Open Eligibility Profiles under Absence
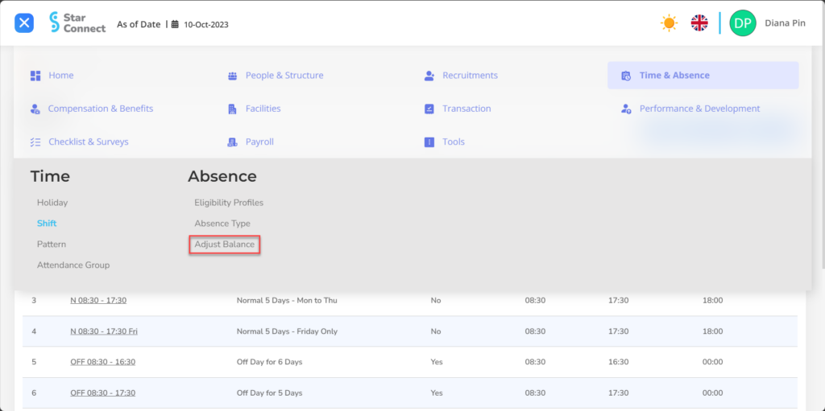This screenshot has height=411, width=825. coord(229,203)
